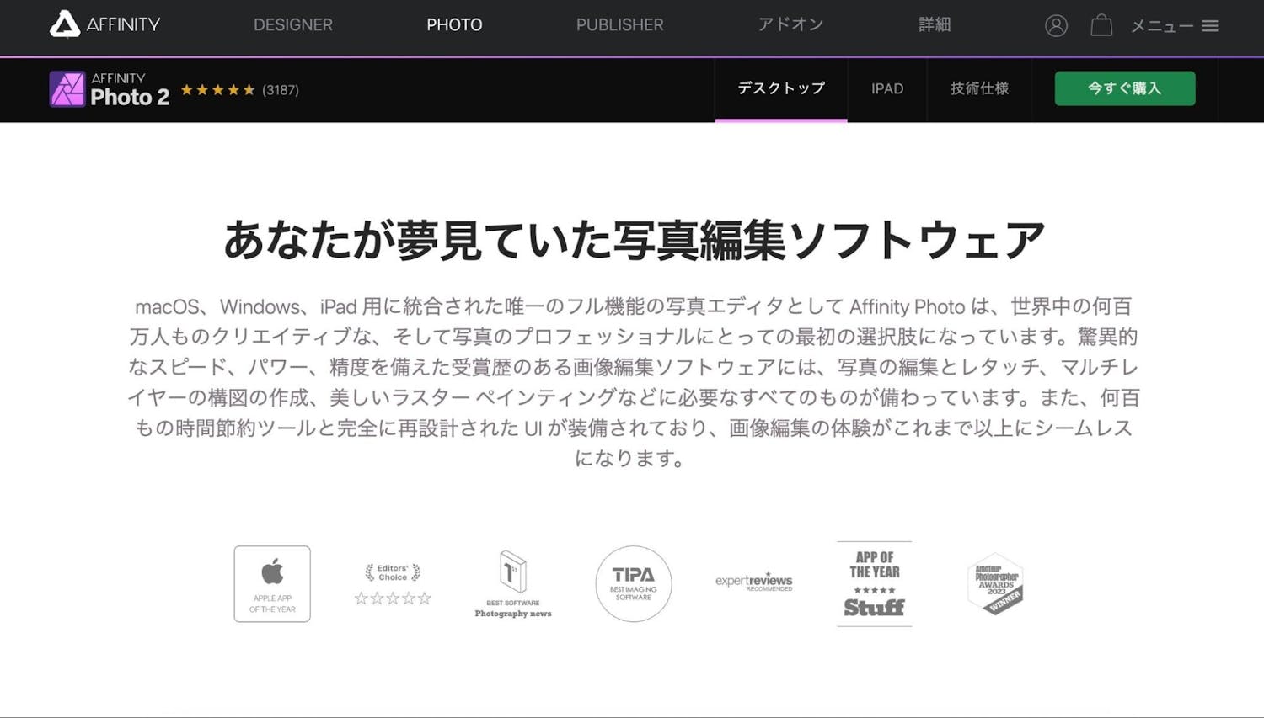This screenshot has height=718, width=1264.
Task: Click the メニュー text label
Action: click(x=1162, y=26)
